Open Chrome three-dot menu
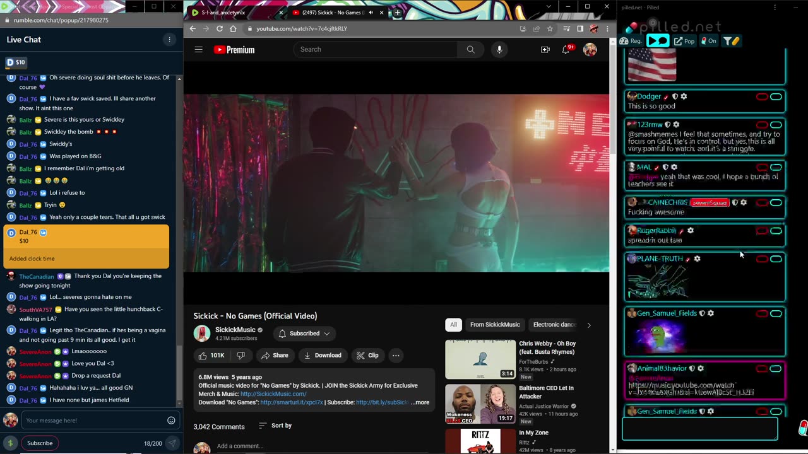The image size is (808, 454). [x=607, y=28]
